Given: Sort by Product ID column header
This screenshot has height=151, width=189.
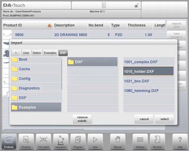Looking at the screenshot, I should 28,25.
